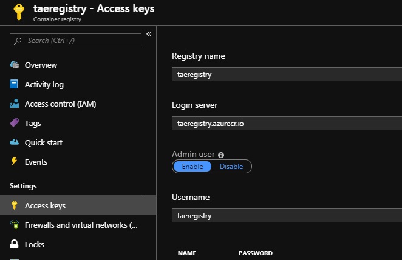Click the Quick start cloud icon

tap(15, 142)
